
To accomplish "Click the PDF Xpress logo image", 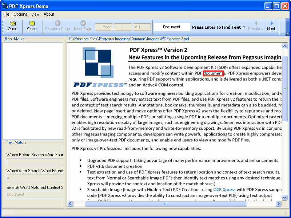I will 100,67.
